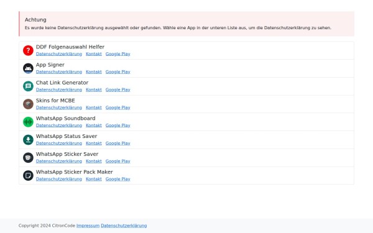Click the 'Skins for MCBE' title text
Screen dimensions: 373x233
coord(55,100)
